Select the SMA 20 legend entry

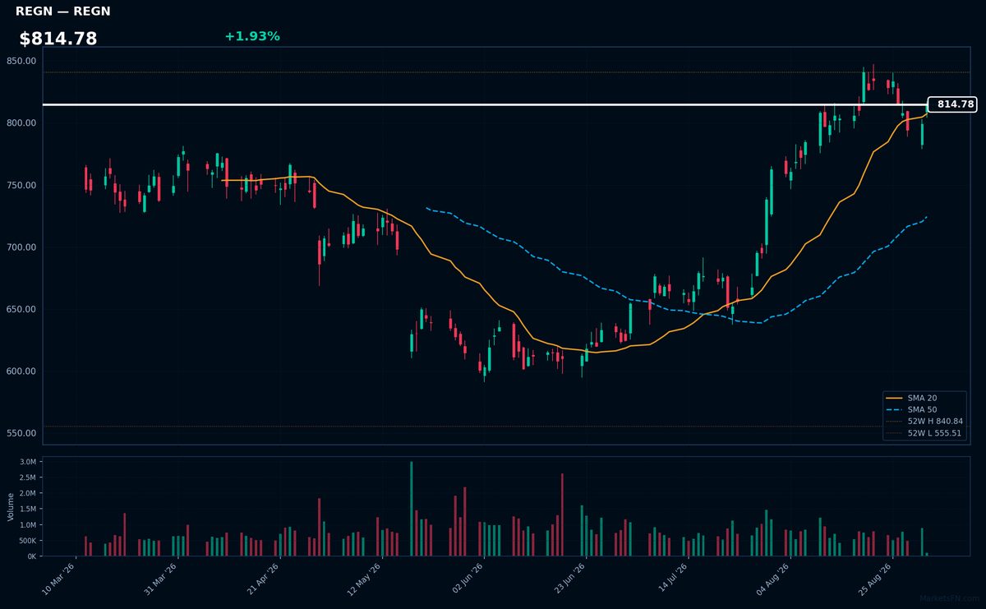pyautogui.click(x=922, y=398)
